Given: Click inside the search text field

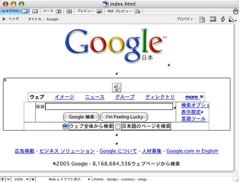Looking at the screenshot, I should point(109,106).
